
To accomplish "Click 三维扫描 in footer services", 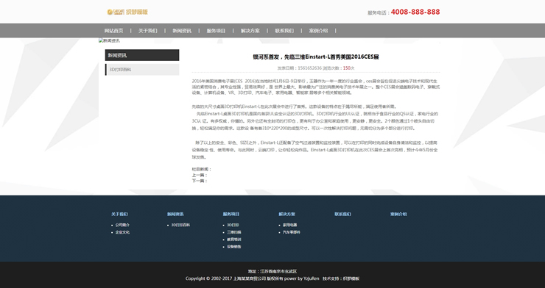I will 234,232.
